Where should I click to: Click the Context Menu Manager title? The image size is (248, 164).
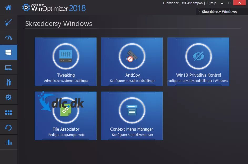[x=131, y=129]
